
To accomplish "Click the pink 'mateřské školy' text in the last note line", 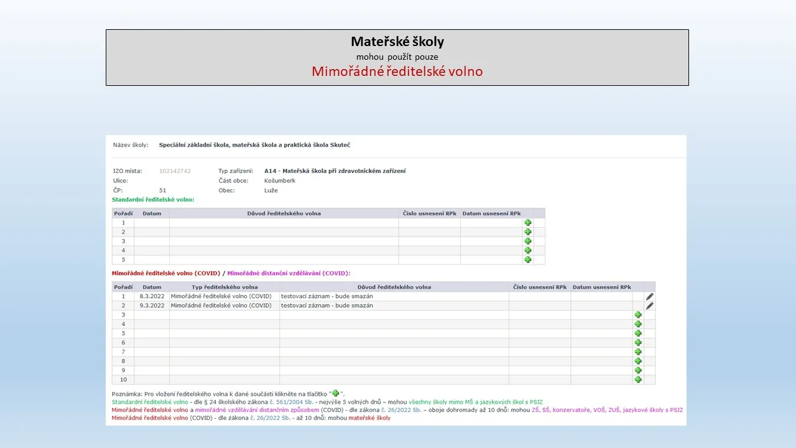I will pos(369,418).
